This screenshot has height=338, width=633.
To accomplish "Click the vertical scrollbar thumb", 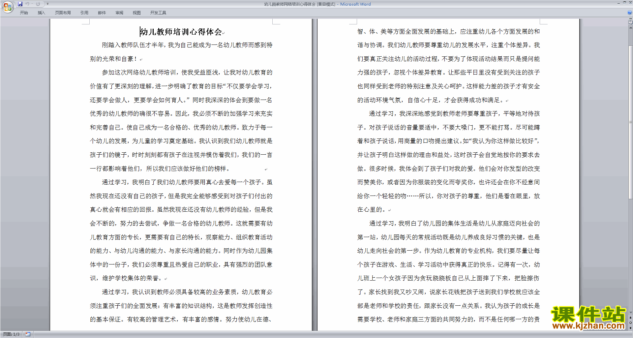I will 631,122.
